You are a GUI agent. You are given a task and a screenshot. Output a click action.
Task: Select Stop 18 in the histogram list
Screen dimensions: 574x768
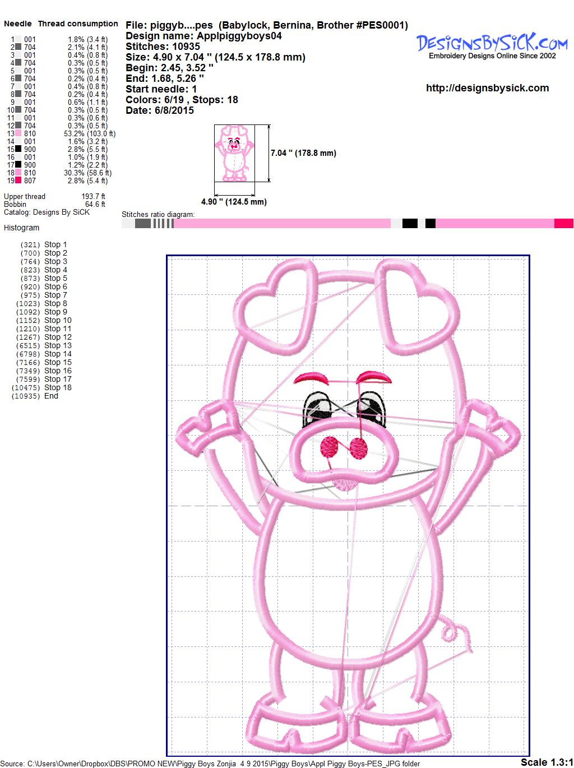pos(58,387)
